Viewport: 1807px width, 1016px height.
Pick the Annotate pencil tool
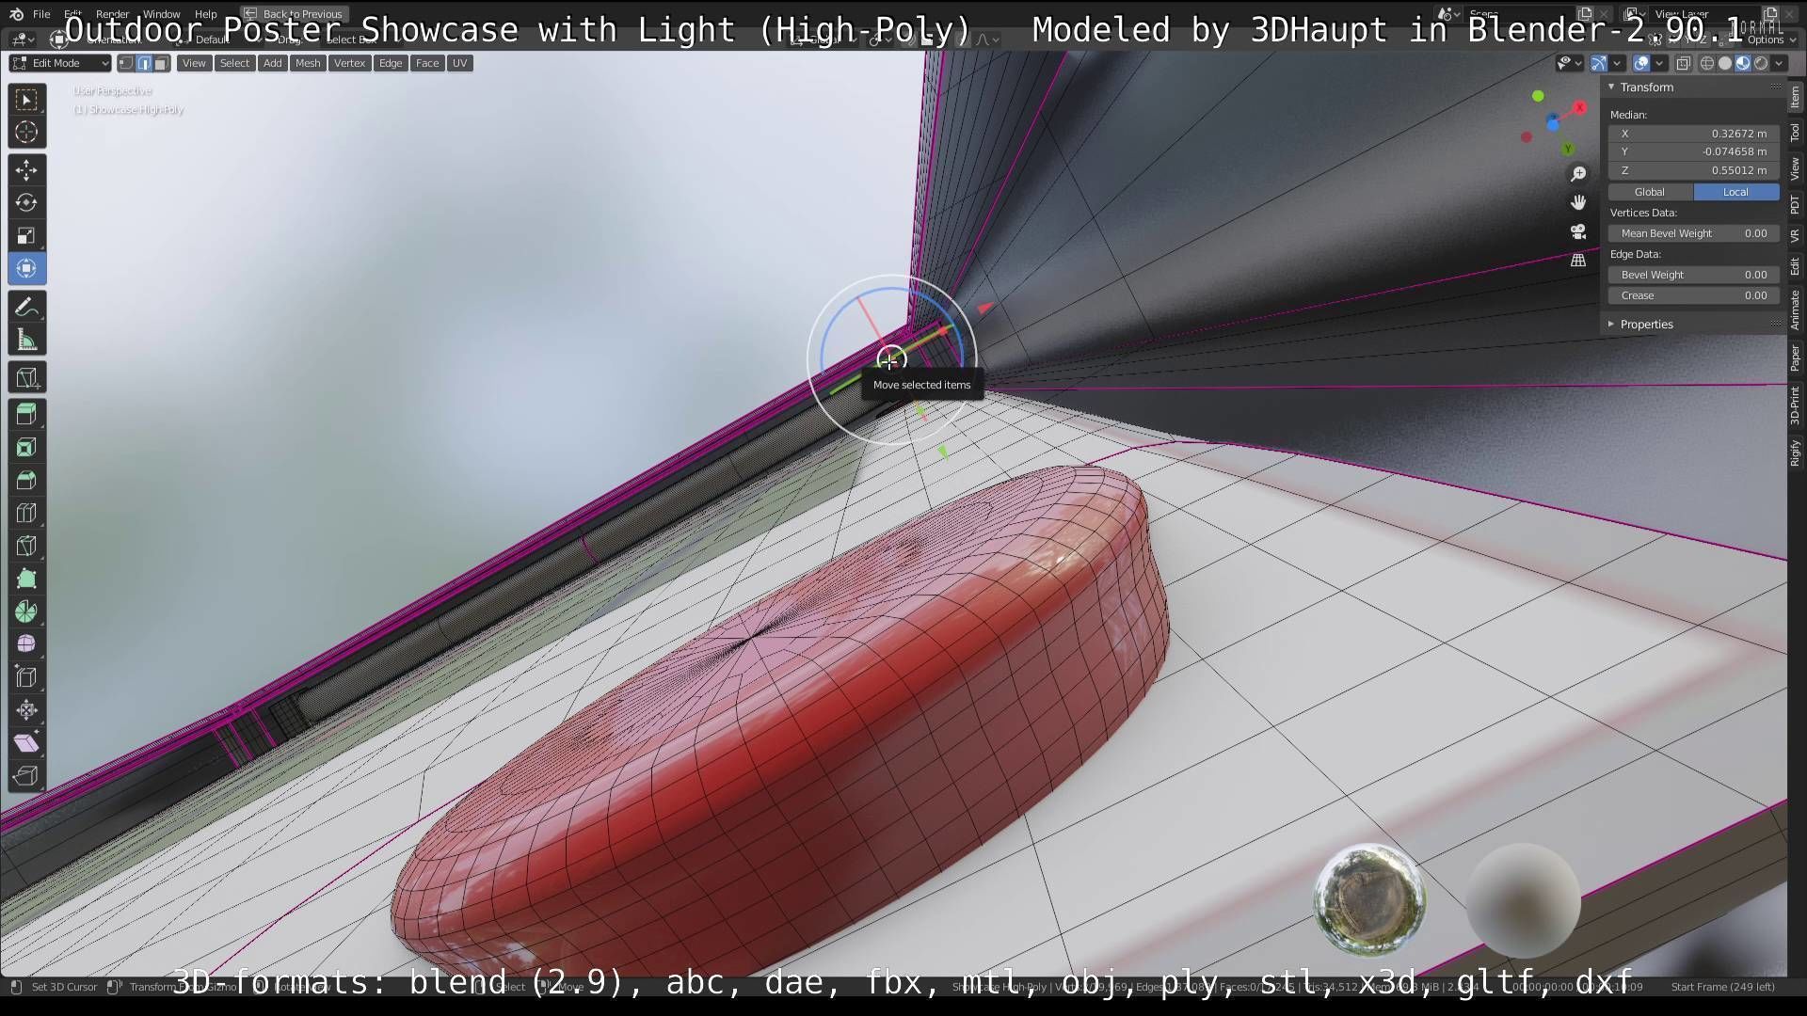pos(26,308)
